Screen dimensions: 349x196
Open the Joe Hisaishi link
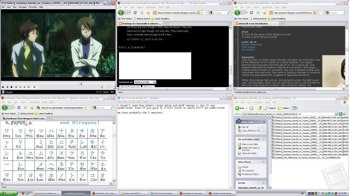pyautogui.click(x=248, y=50)
